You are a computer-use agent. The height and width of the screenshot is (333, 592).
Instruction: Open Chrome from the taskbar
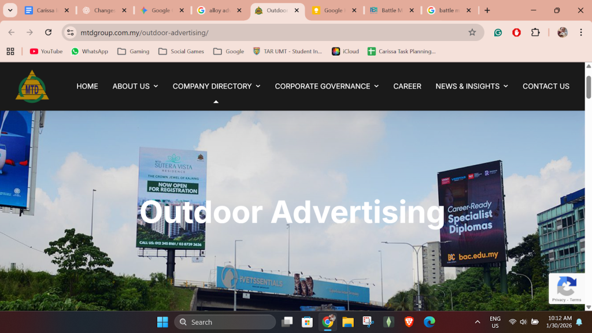[328, 322]
